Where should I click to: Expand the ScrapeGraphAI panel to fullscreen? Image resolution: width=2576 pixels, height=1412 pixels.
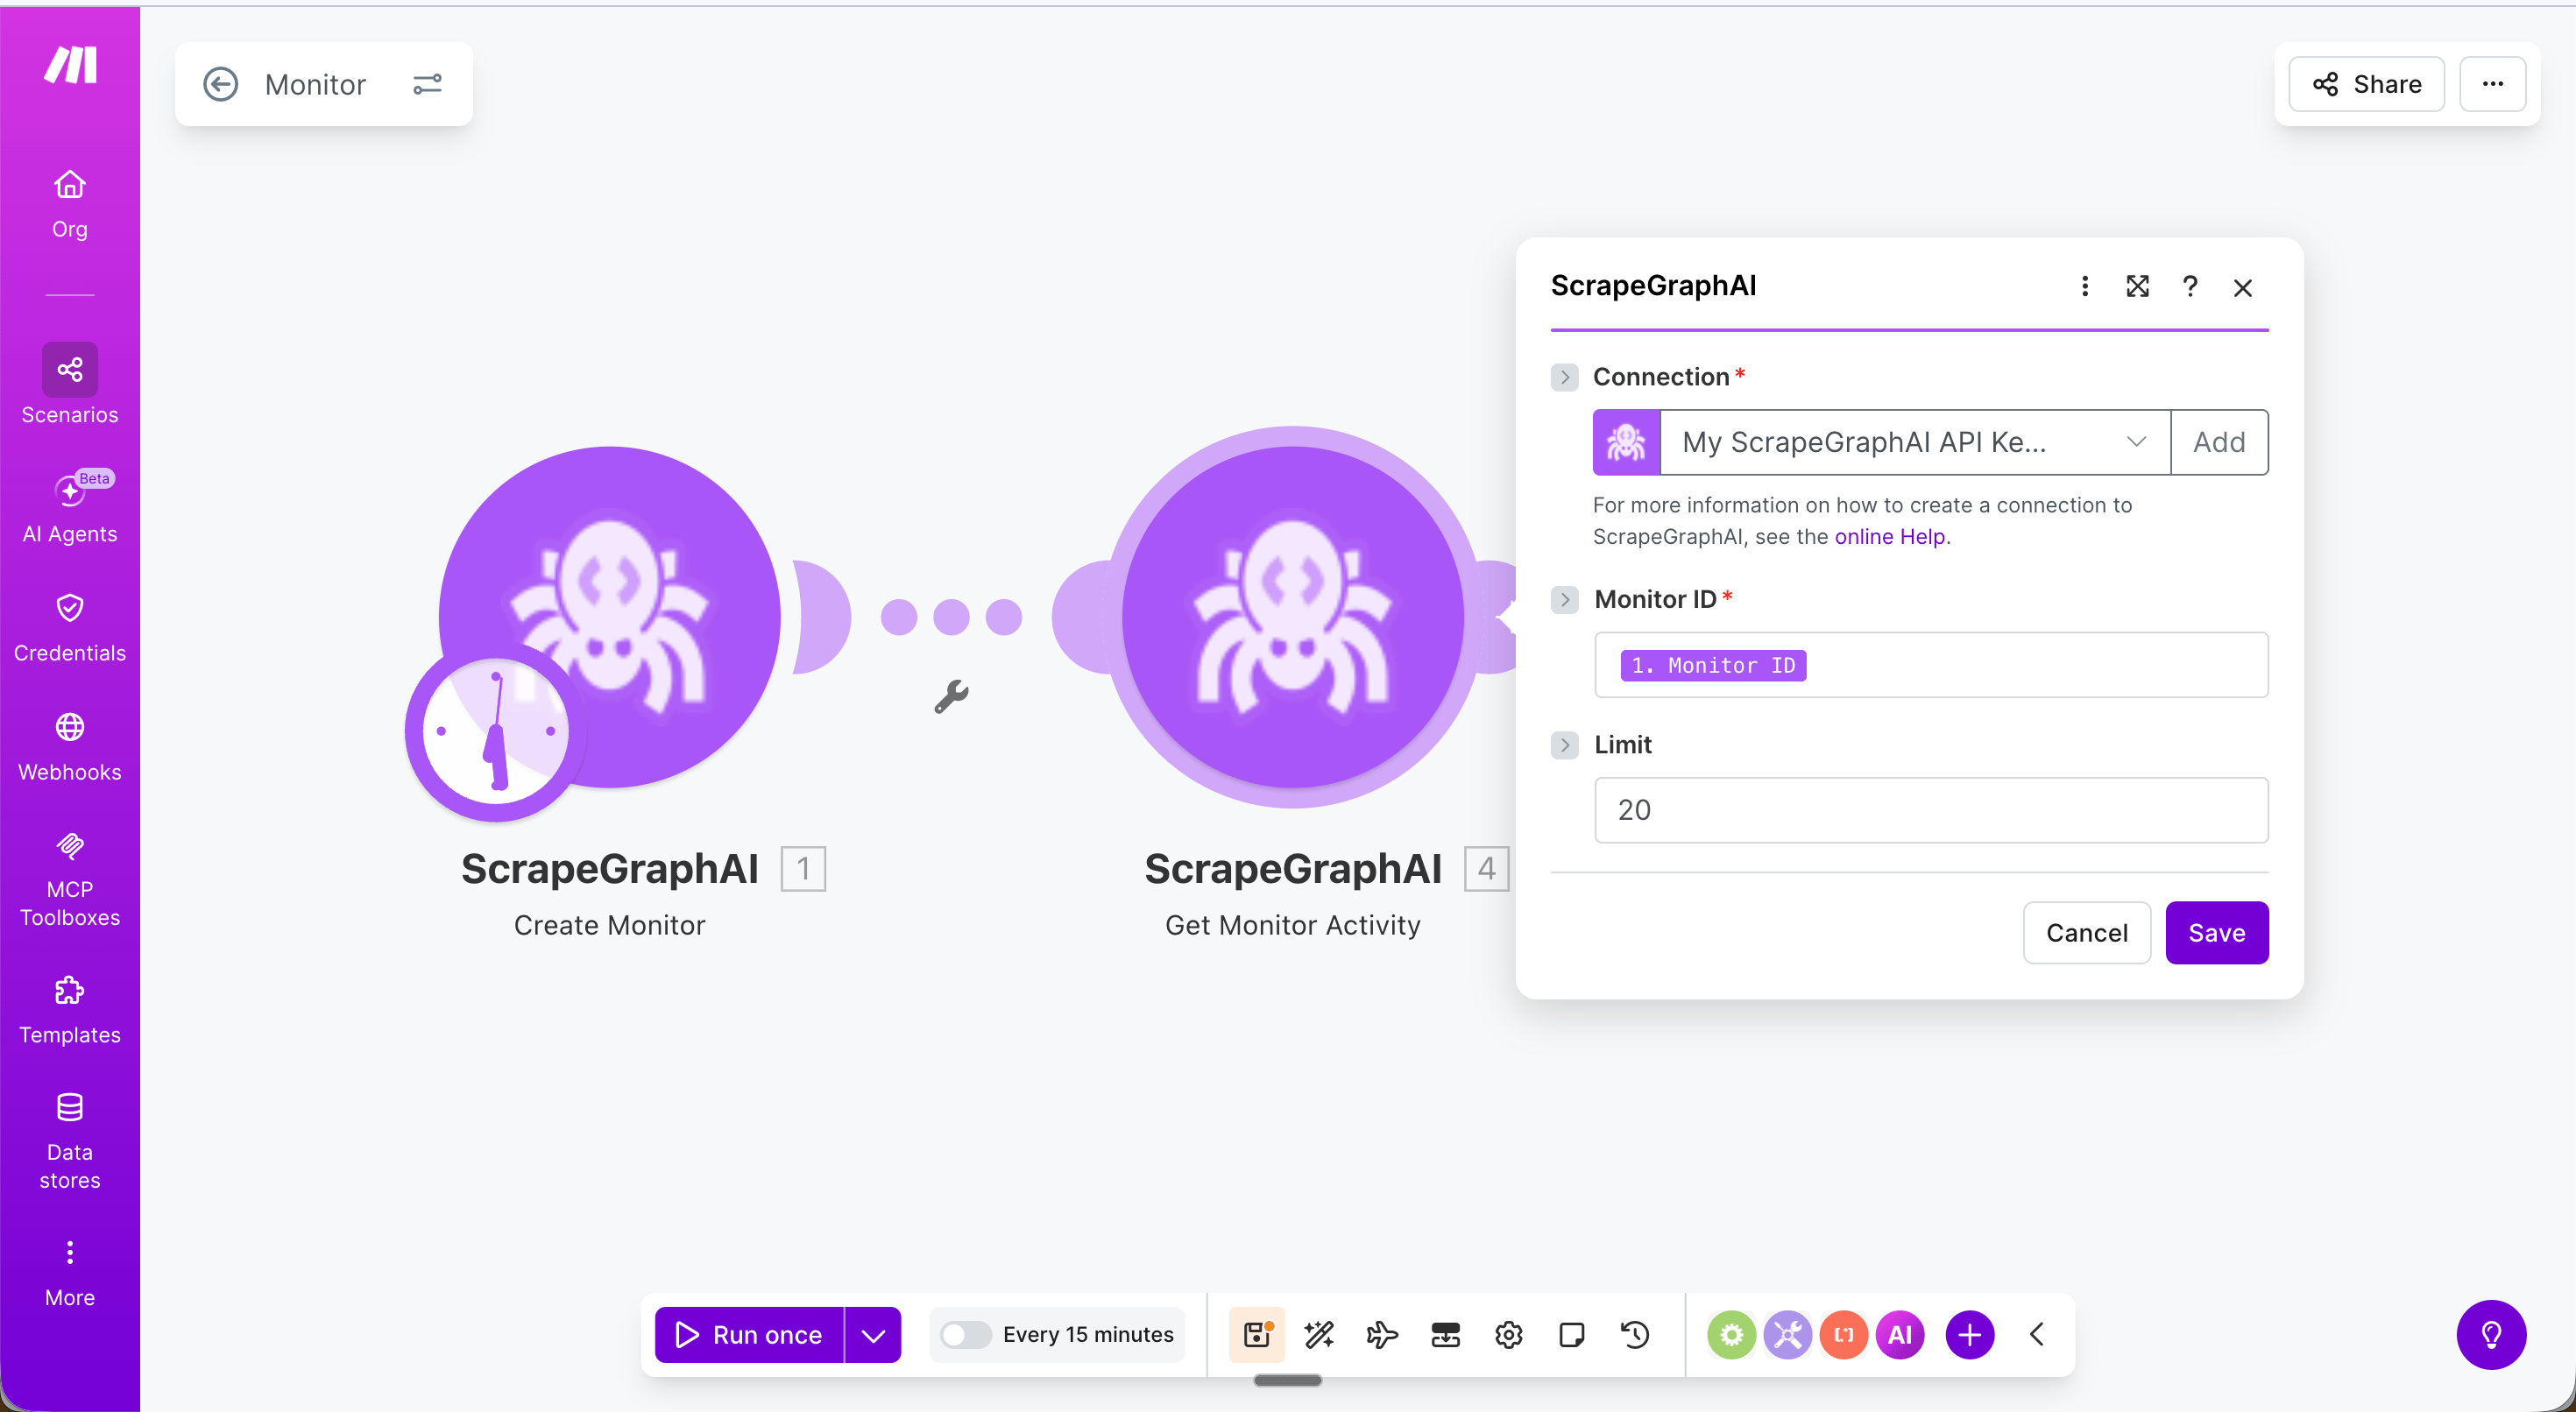pos(2137,287)
